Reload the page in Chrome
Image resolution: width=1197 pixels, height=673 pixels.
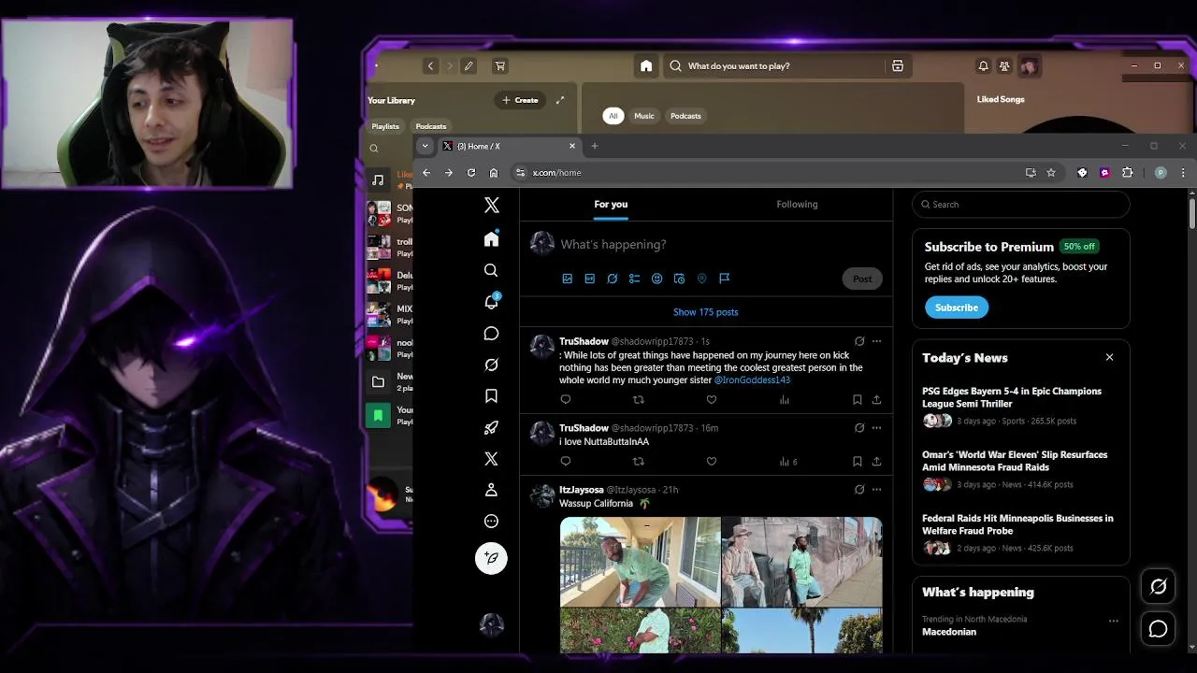[471, 173]
